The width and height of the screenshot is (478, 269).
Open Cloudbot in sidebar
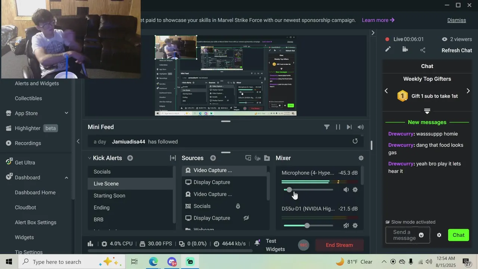pyautogui.click(x=25, y=207)
